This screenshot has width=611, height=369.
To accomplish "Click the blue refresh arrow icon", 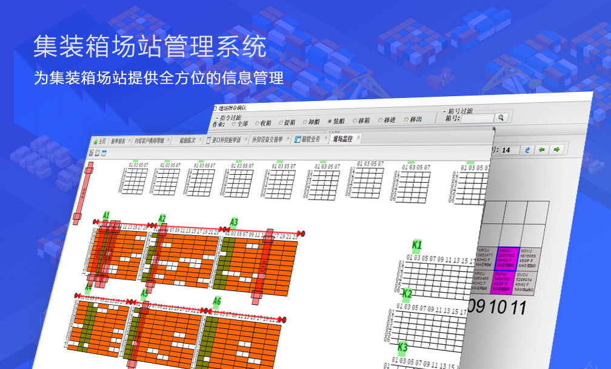I will [x=527, y=149].
